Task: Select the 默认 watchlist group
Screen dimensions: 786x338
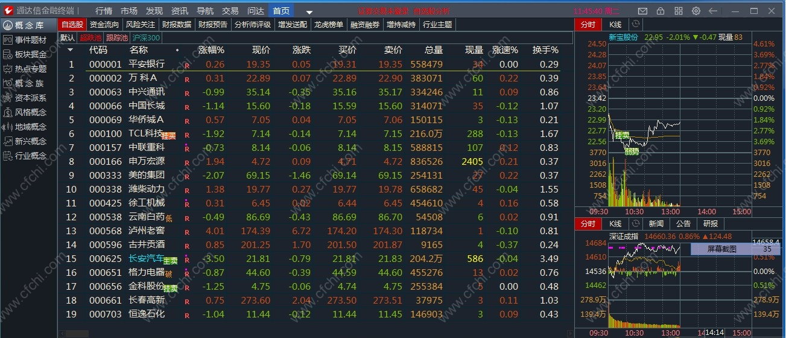Action: tap(68, 37)
